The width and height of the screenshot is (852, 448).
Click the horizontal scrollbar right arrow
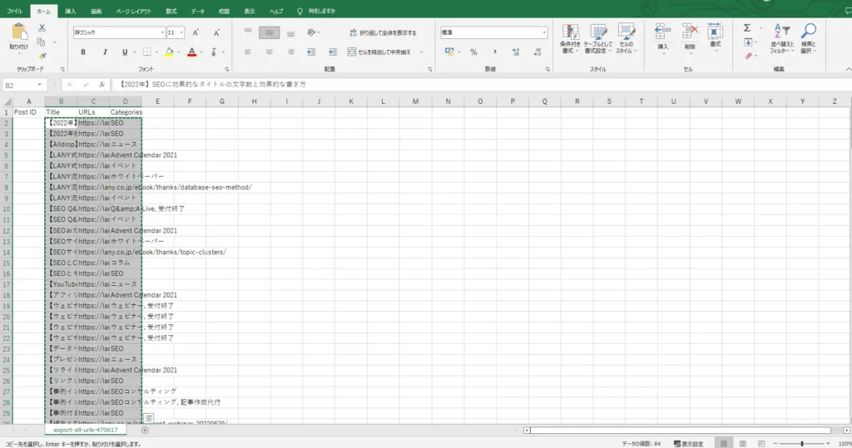point(846,430)
